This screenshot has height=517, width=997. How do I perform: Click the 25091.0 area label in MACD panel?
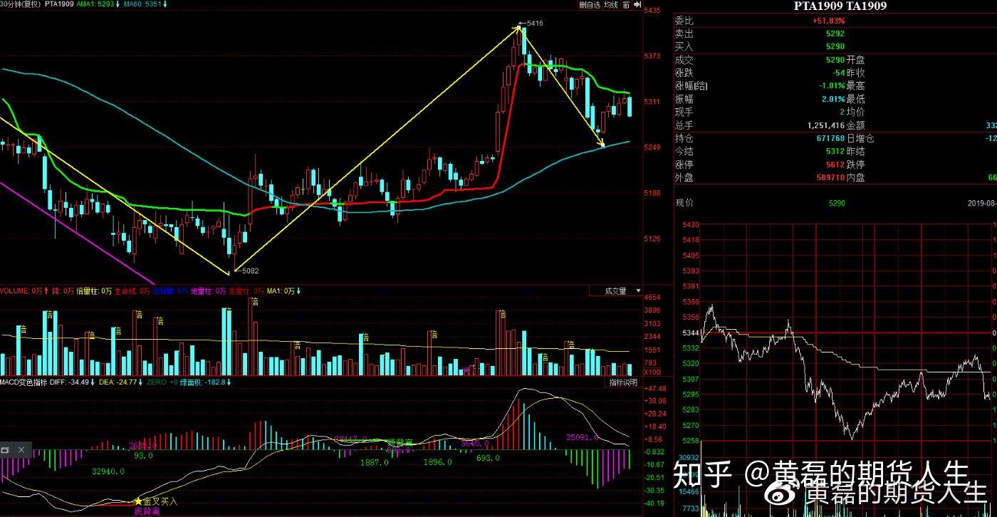coord(584,437)
